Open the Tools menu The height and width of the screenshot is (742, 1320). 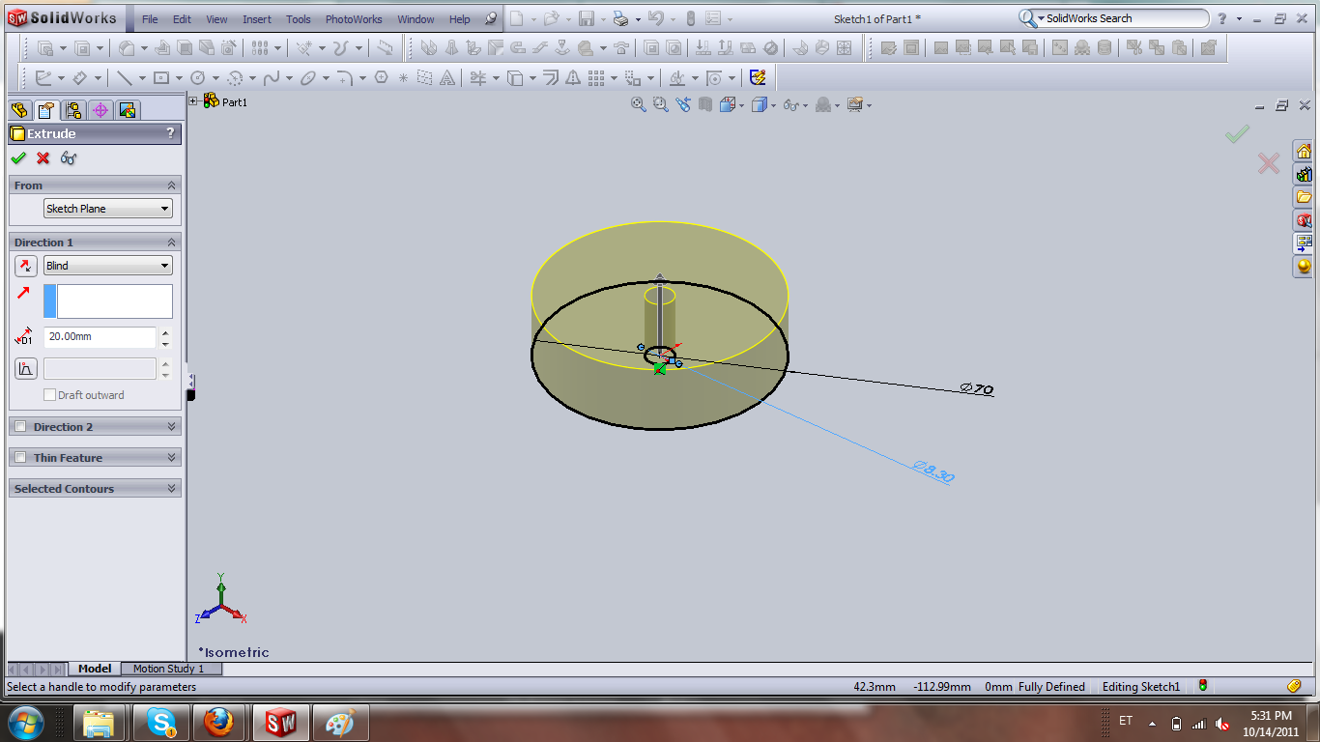[x=299, y=19]
